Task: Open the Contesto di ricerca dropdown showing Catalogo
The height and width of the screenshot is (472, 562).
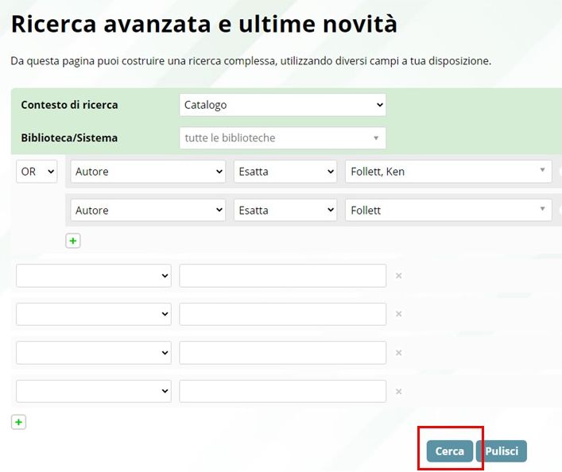Action: pos(282,105)
